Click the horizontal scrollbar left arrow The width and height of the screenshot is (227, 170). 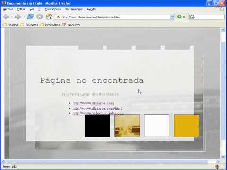pyautogui.click(x=3, y=161)
